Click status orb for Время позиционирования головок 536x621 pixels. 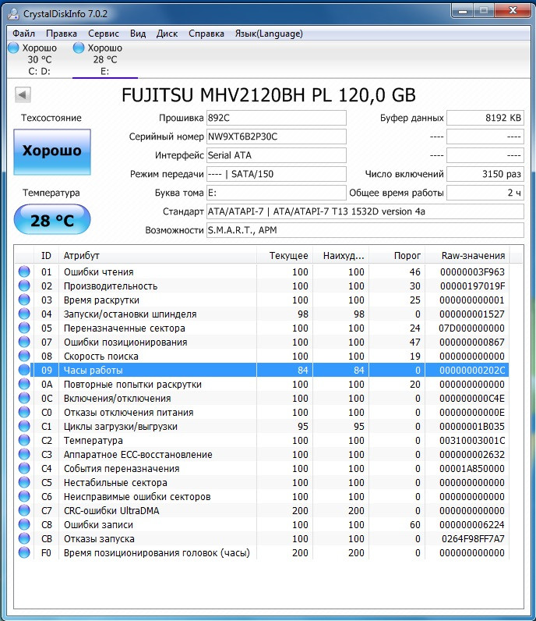tap(24, 553)
